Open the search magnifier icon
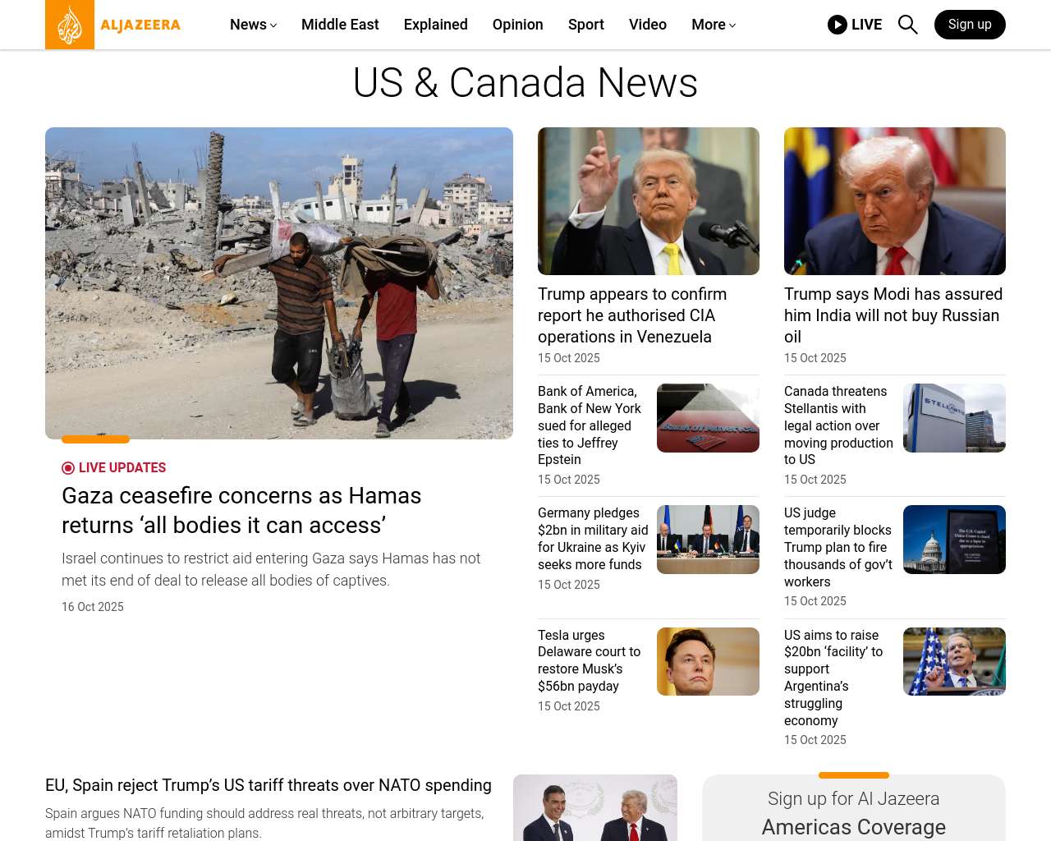This screenshot has width=1051, height=841. pos(907,25)
